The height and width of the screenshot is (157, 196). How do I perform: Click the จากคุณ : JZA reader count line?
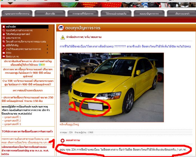click(x=76, y=132)
